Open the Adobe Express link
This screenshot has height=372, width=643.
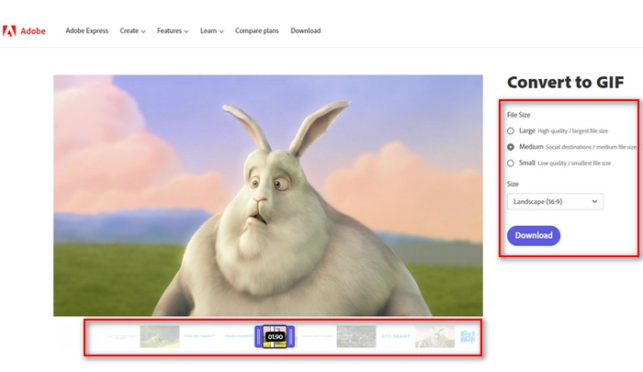pyautogui.click(x=87, y=30)
